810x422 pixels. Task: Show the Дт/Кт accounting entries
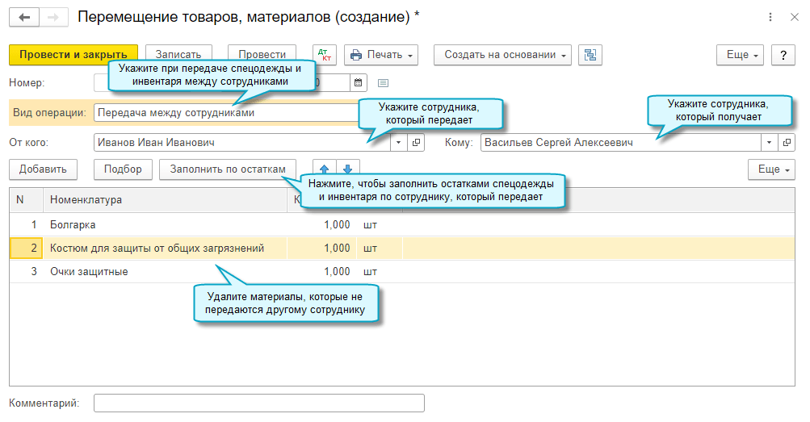tap(325, 55)
